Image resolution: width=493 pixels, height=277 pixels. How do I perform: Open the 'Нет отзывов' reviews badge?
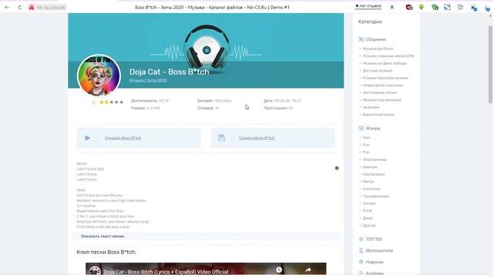point(368,6)
